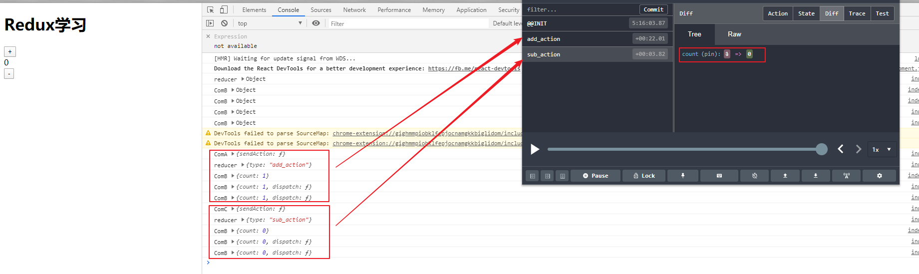Show the Trace inspector tab
919x274 pixels.
pyautogui.click(x=857, y=13)
